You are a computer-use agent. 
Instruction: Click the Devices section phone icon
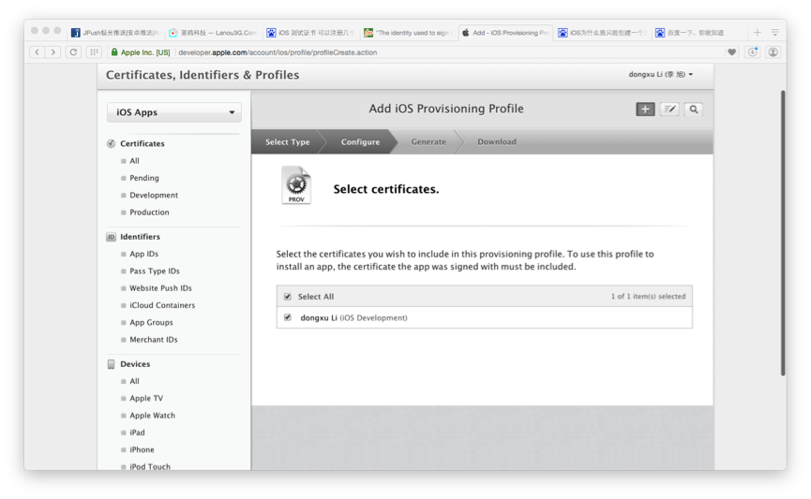(x=112, y=364)
